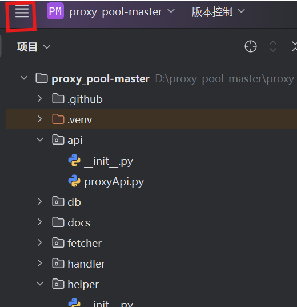Select the proxy_pool-master root label

101,79
